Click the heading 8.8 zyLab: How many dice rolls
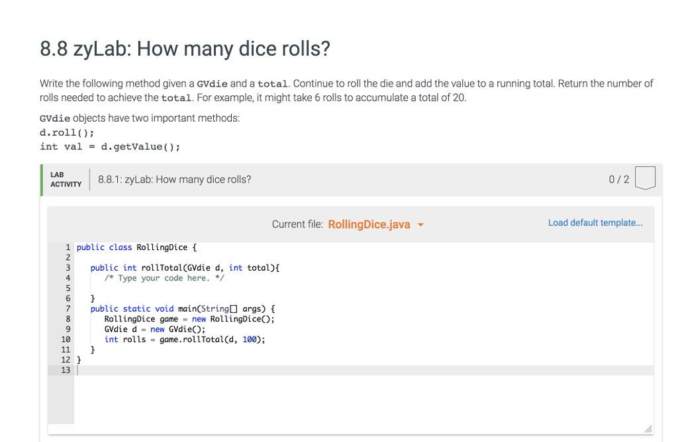The image size is (678, 442). pos(185,48)
